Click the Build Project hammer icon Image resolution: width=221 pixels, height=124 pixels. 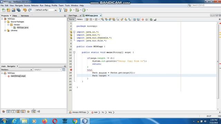tap(60, 10)
